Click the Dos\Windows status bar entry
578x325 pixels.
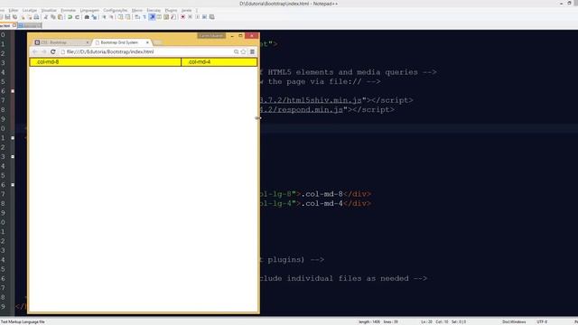click(514, 321)
